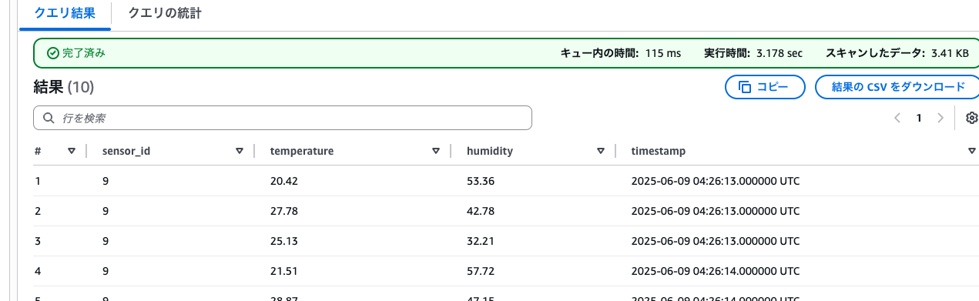Click the 完了済み status check icon

52,53
